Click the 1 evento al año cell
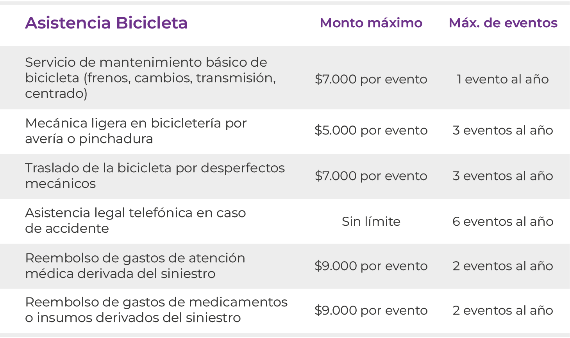The height and width of the screenshot is (338, 570). click(x=503, y=79)
